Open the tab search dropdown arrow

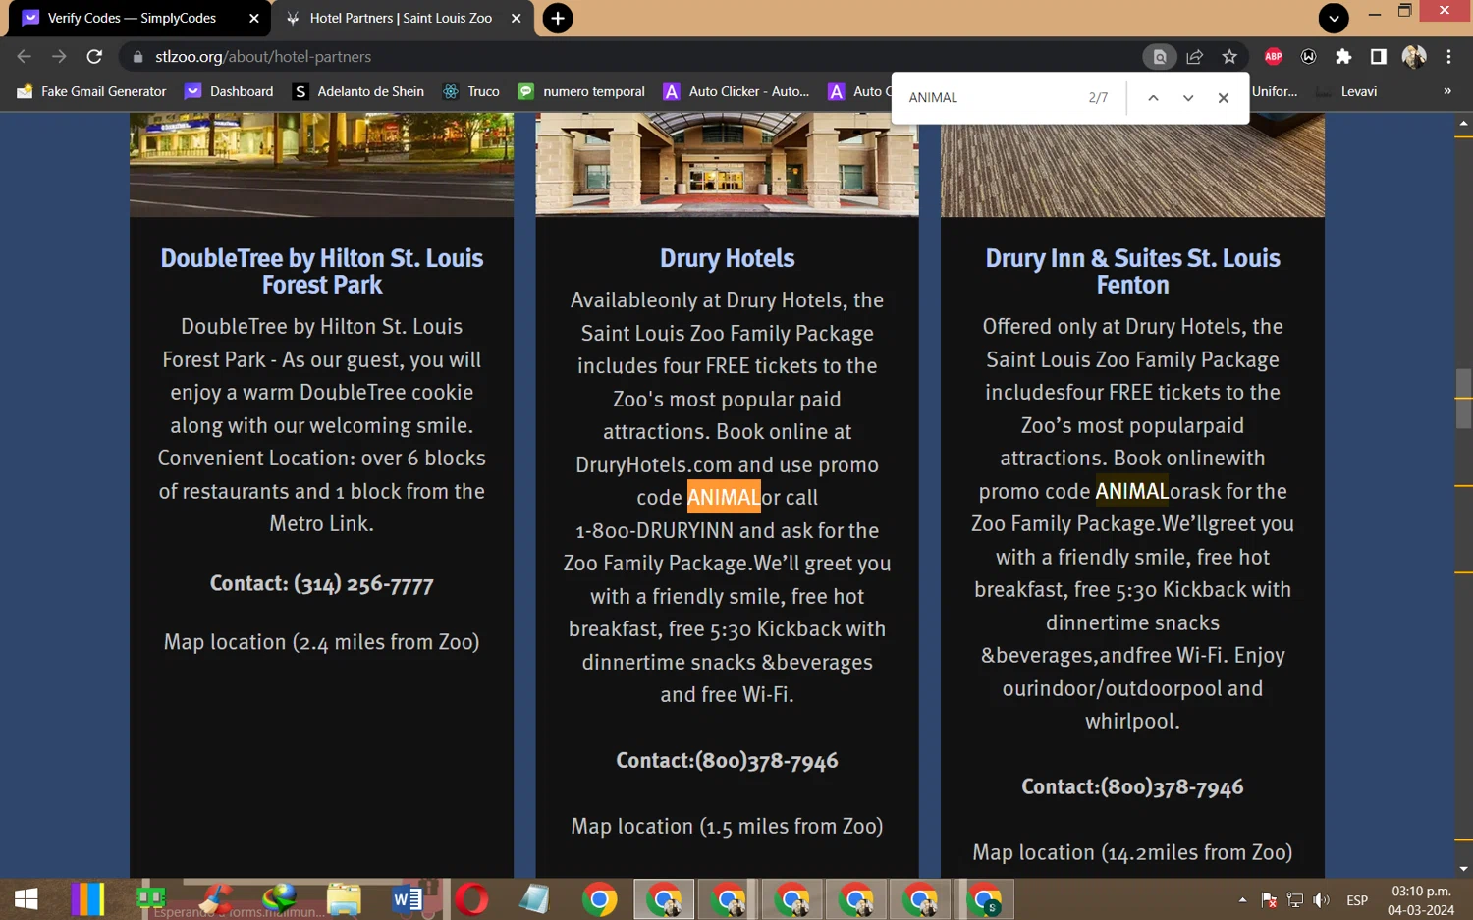pyautogui.click(x=1333, y=18)
